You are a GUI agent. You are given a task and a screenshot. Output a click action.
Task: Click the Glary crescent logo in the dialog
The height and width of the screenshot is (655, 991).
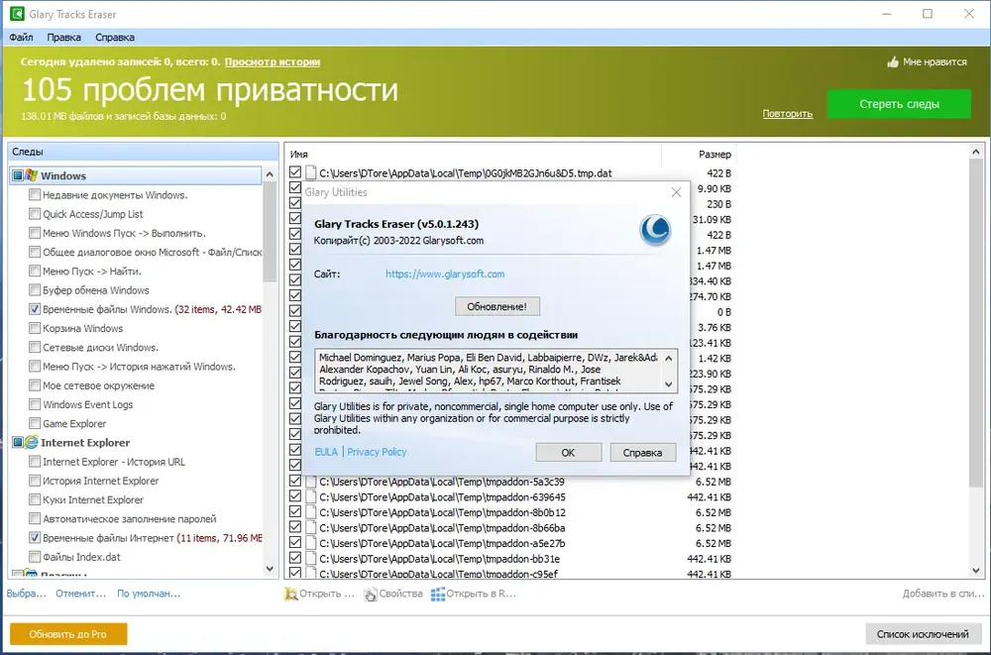pyautogui.click(x=655, y=230)
